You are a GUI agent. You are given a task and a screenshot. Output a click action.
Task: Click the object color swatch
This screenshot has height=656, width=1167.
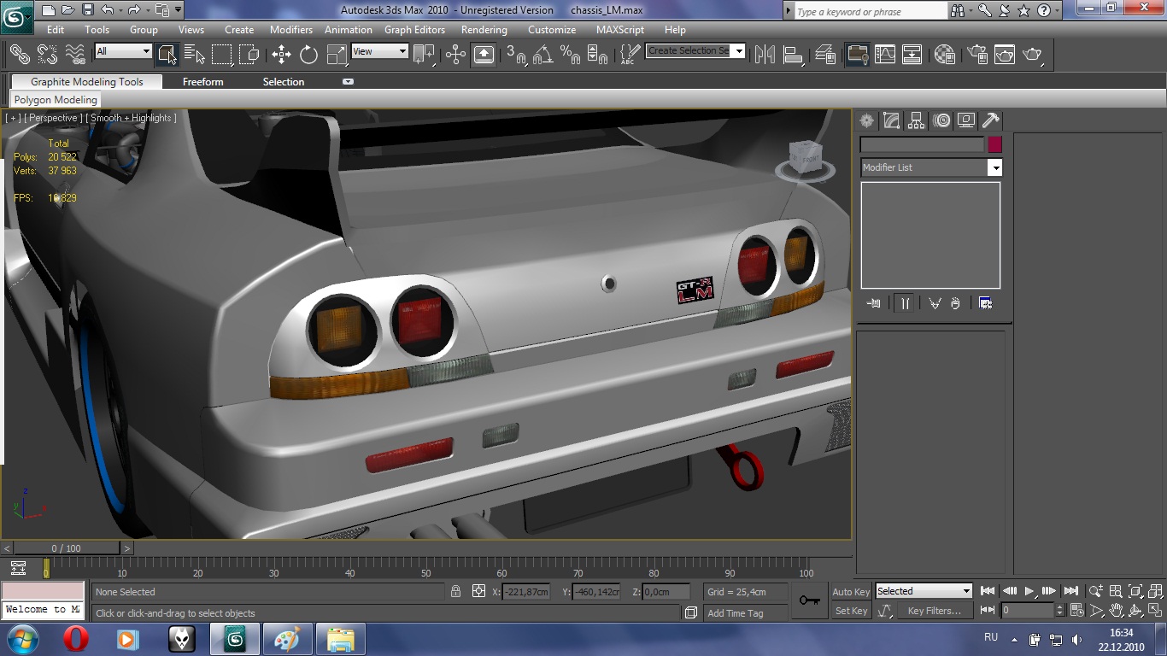coord(994,145)
